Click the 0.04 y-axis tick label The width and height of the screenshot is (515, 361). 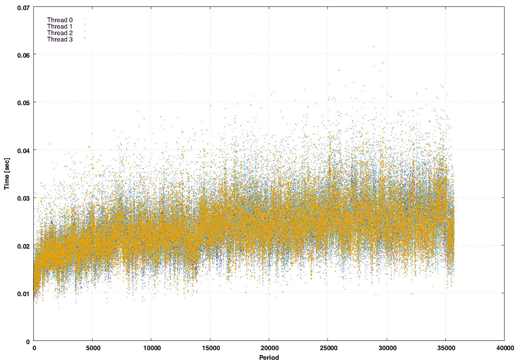point(23,150)
